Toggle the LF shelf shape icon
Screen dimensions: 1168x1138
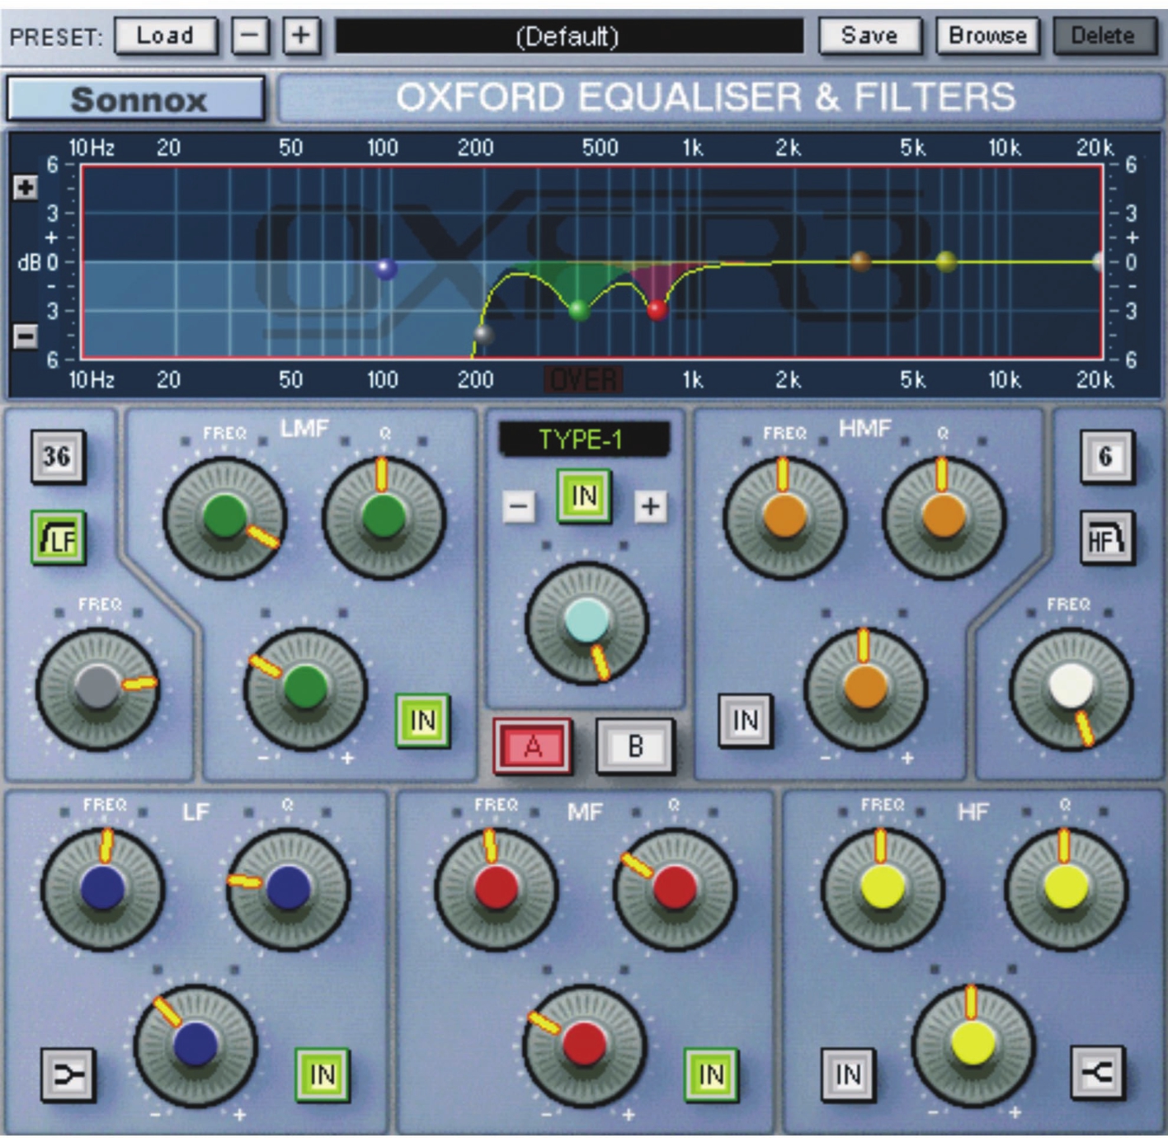click(x=68, y=1075)
